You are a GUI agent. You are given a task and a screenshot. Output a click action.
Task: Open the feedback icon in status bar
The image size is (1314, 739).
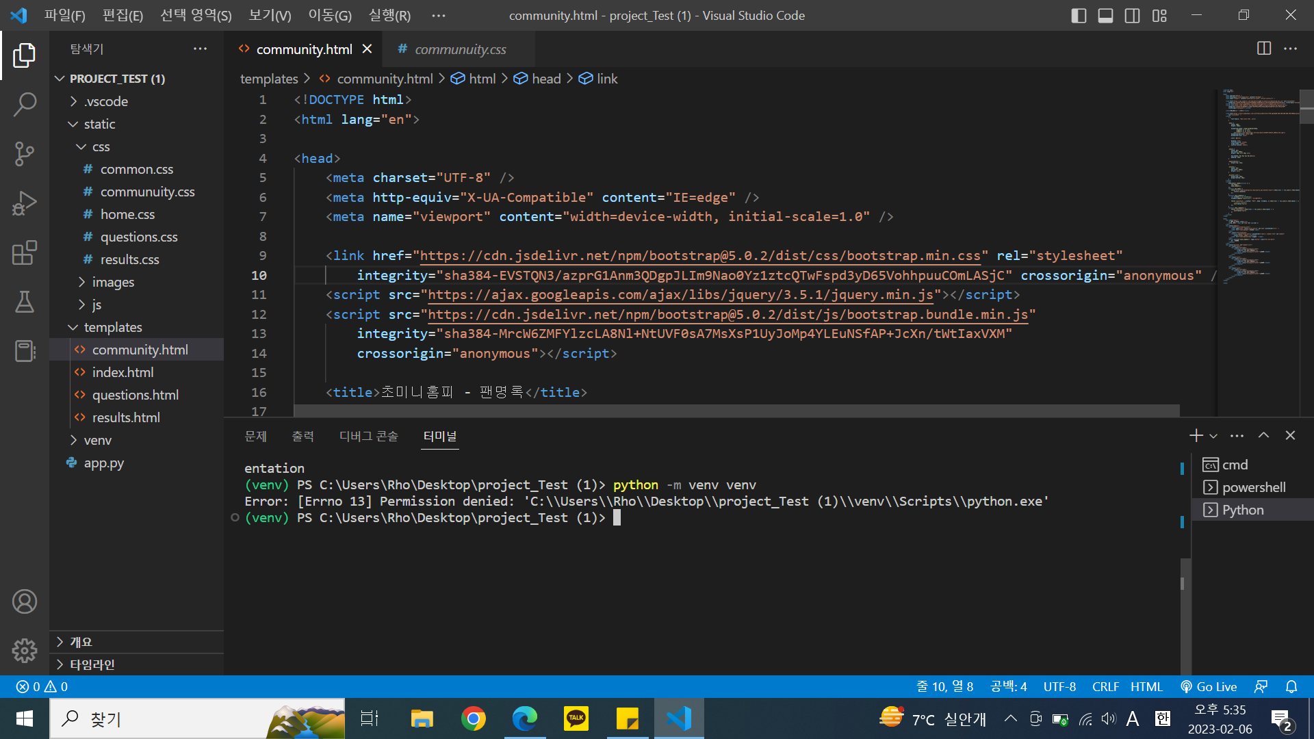pos(1261,686)
